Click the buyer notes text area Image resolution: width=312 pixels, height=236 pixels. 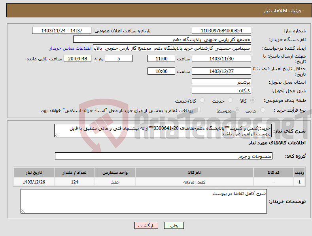(x=144, y=201)
